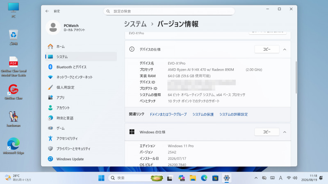Open the clock showing 11:18
This screenshot has height=184, width=328.
pos(309,178)
